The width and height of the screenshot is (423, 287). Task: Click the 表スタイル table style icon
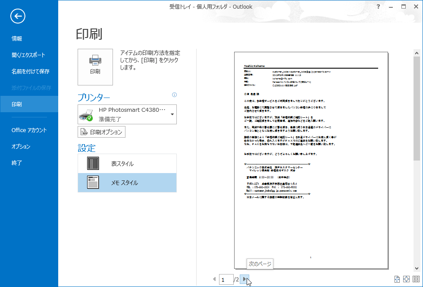click(x=93, y=163)
